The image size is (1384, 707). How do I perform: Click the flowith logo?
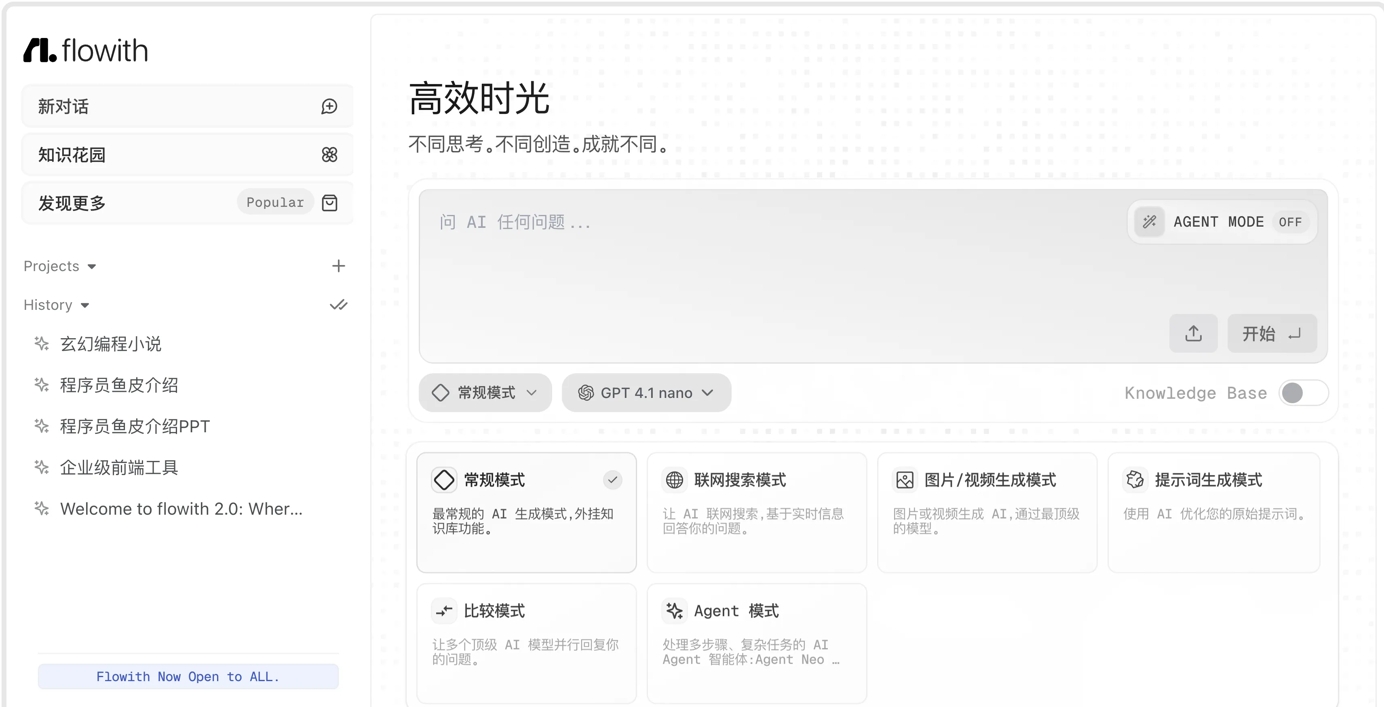(x=86, y=50)
